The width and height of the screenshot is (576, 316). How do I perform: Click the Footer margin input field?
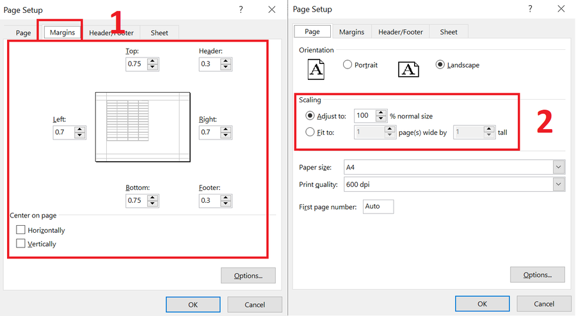[x=210, y=200]
